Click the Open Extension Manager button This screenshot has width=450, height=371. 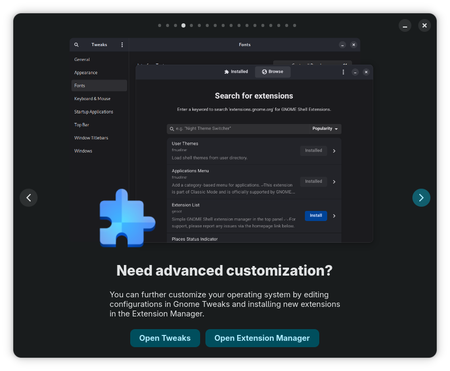(262, 338)
